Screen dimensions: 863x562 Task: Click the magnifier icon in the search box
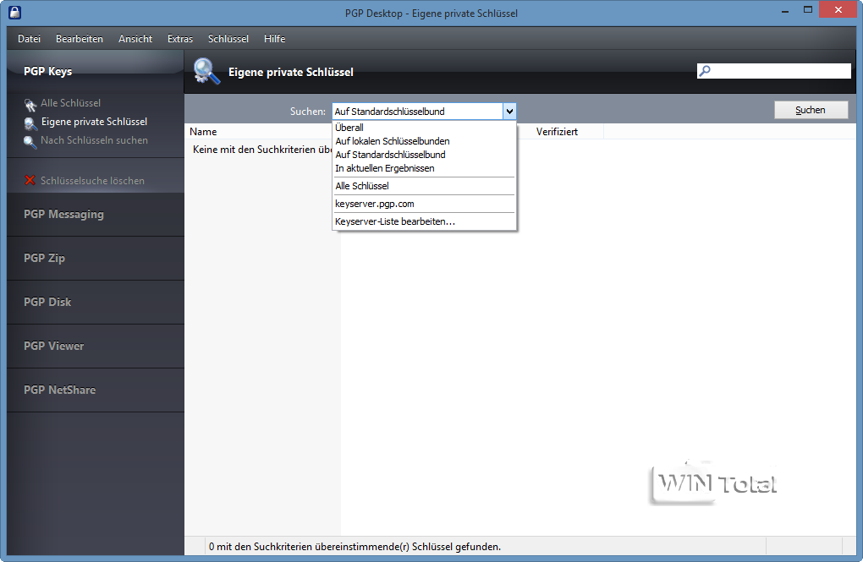click(705, 71)
